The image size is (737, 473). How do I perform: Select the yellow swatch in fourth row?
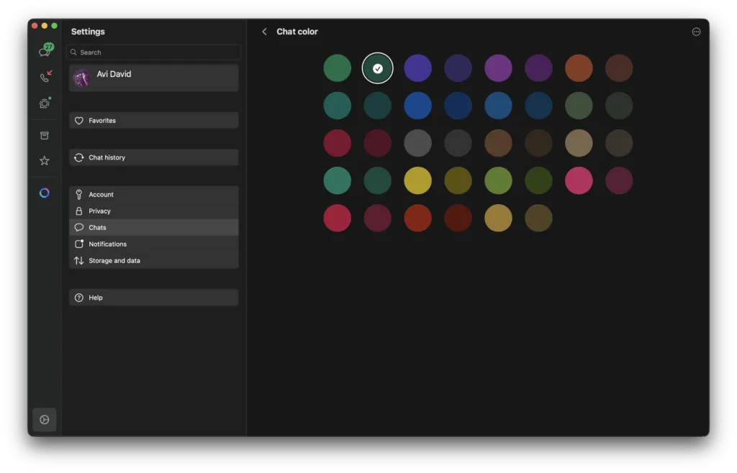click(x=418, y=180)
